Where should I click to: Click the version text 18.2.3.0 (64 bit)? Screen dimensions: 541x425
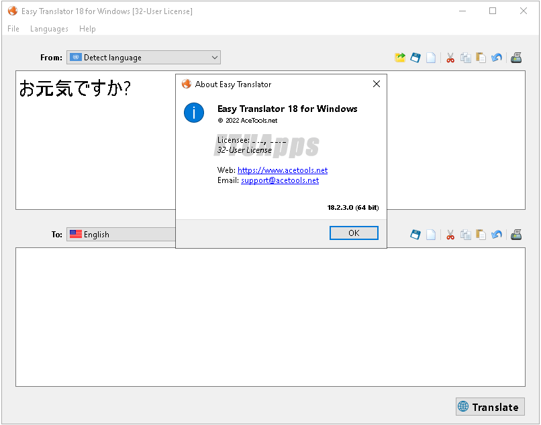tap(353, 208)
